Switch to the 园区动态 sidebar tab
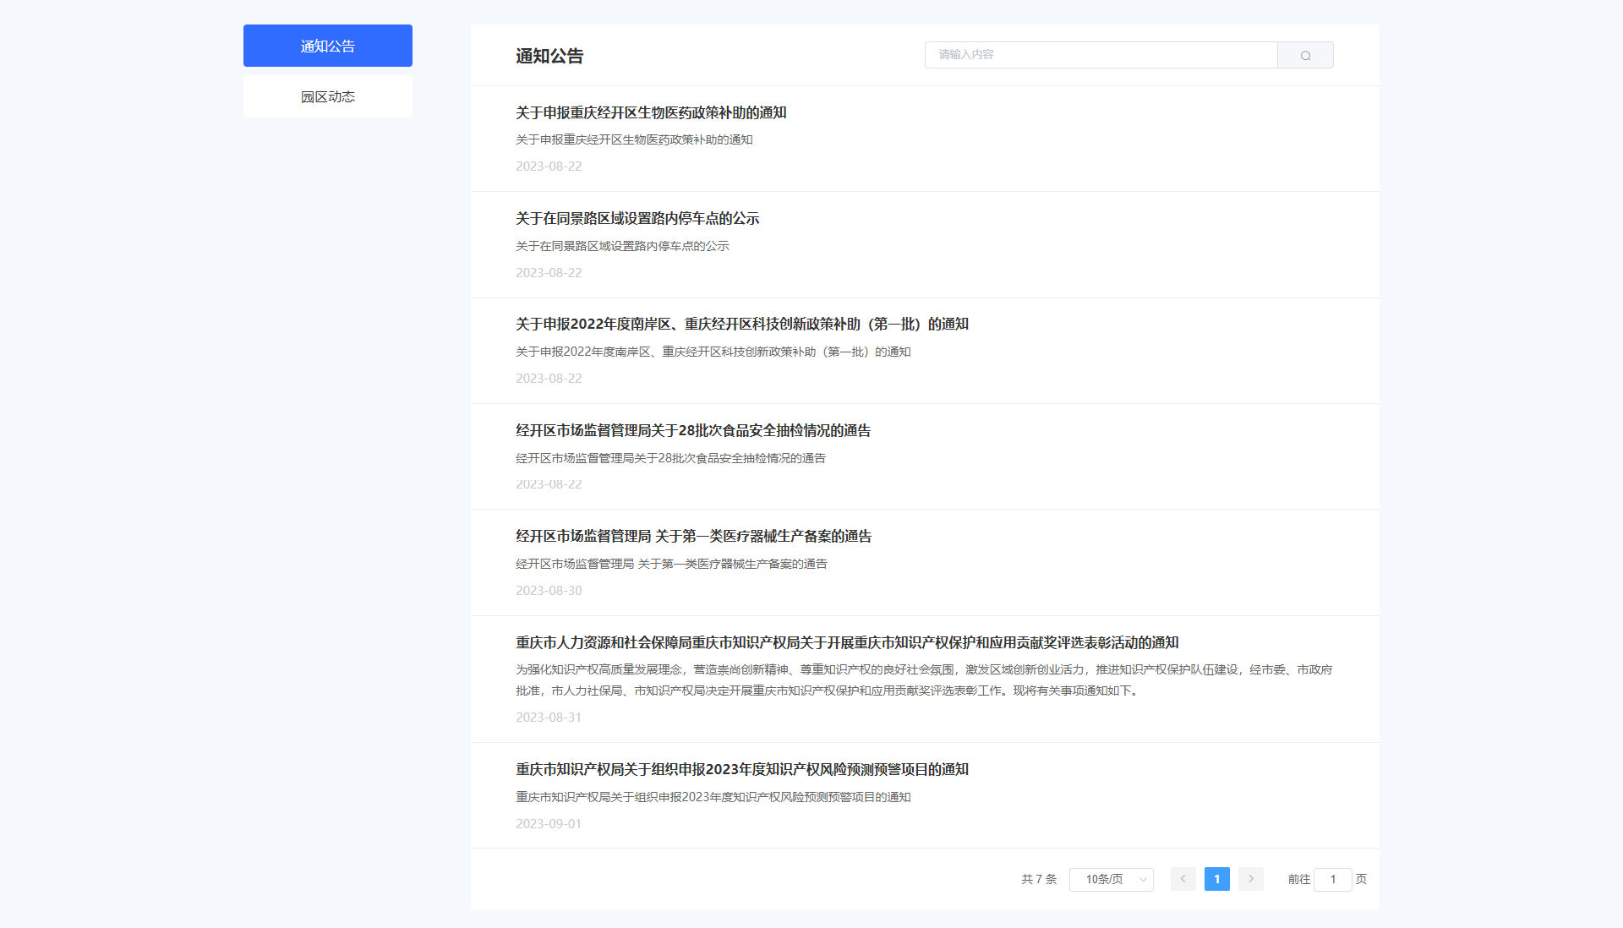The image size is (1623, 928). pos(327,96)
